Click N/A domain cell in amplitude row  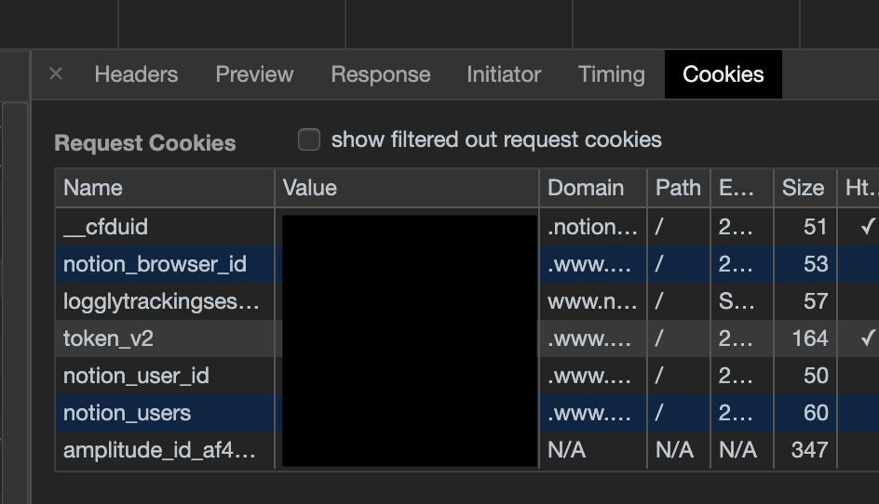click(567, 450)
